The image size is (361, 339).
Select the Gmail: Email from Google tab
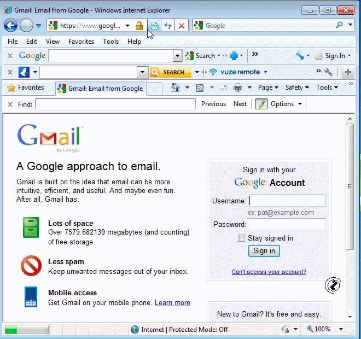101,89
